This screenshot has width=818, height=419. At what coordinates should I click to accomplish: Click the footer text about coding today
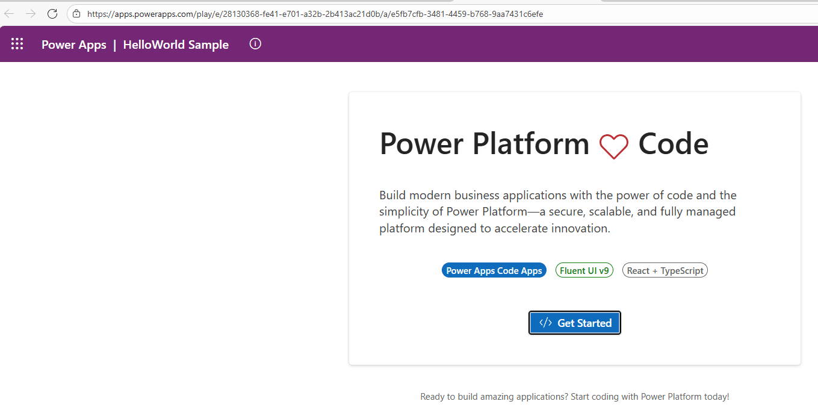coord(575,396)
